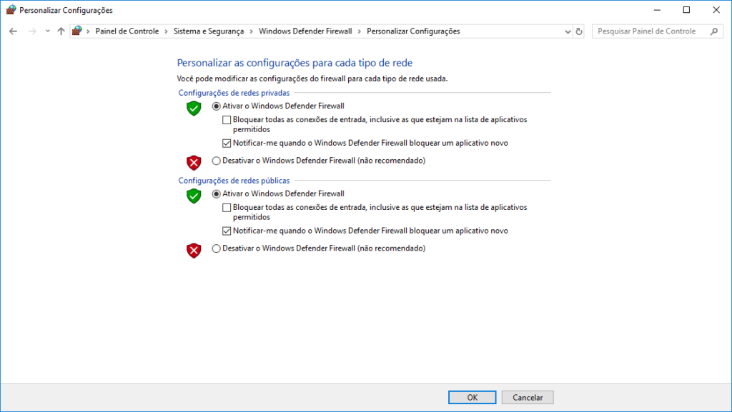The width and height of the screenshot is (732, 412).
Task: Uncheck Notificar-me option under private networks
Action: coord(227,143)
